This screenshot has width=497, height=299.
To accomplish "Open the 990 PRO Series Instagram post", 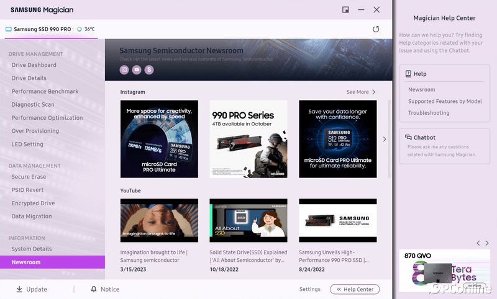I will click(248, 139).
